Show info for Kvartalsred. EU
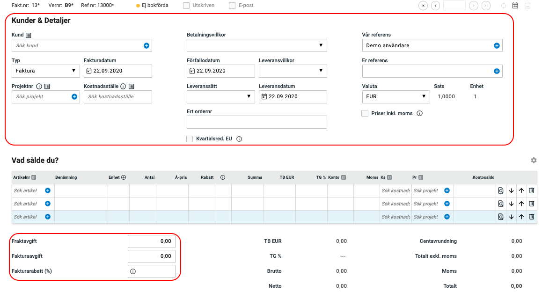The height and width of the screenshot is (292, 542). [239, 139]
